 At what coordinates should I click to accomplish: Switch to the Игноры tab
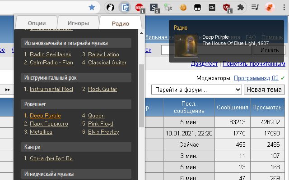[x=78, y=23]
